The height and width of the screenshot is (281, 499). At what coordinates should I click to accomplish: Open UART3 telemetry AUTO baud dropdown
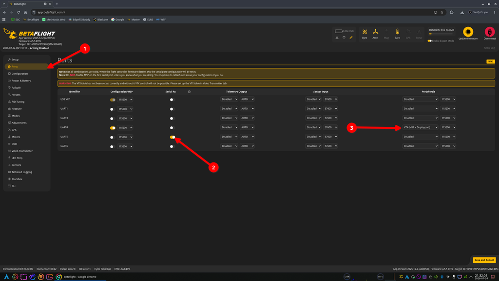[x=247, y=118]
